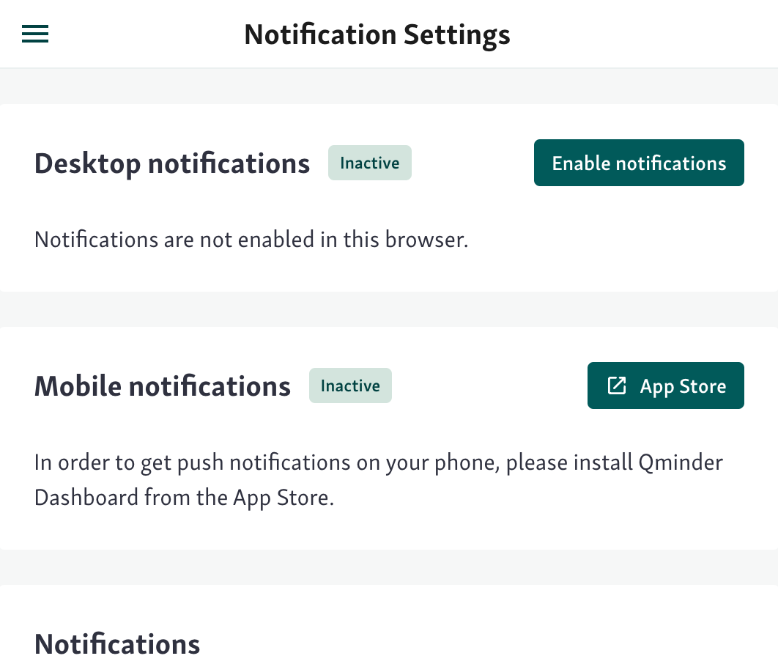Click empty header area right of the title
778x664 pixels.
(x=645, y=34)
